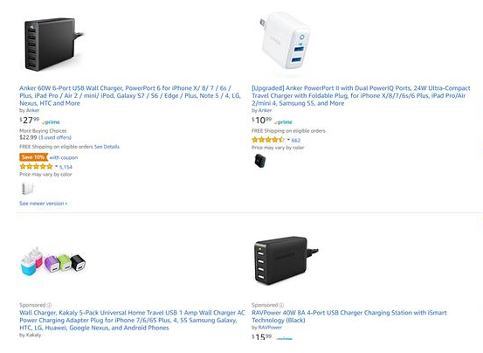The height and width of the screenshot is (353, 483).
Task: Click the 3 used offers link
Action: click(55, 137)
